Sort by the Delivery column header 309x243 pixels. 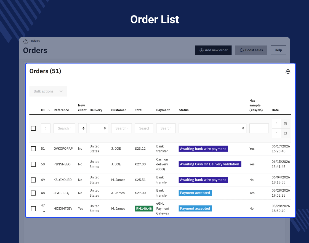pos(96,110)
